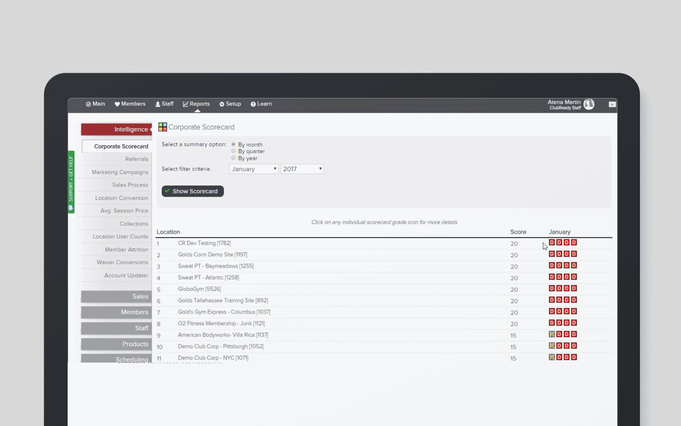Open the Member Attrition report link
Viewport: 681px width, 426px height.
tap(126, 249)
